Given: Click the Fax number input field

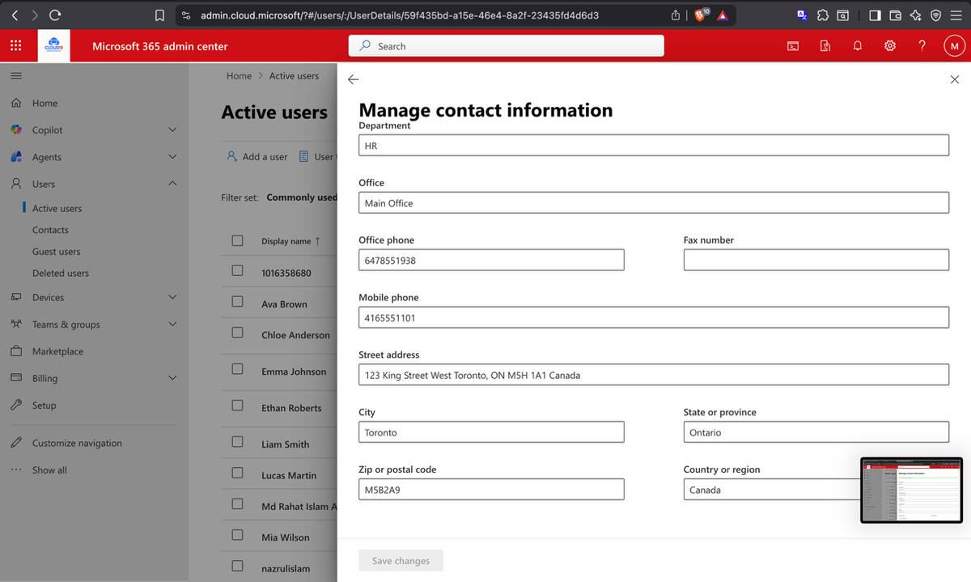Looking at the screenshot, I should click(816, 260).
